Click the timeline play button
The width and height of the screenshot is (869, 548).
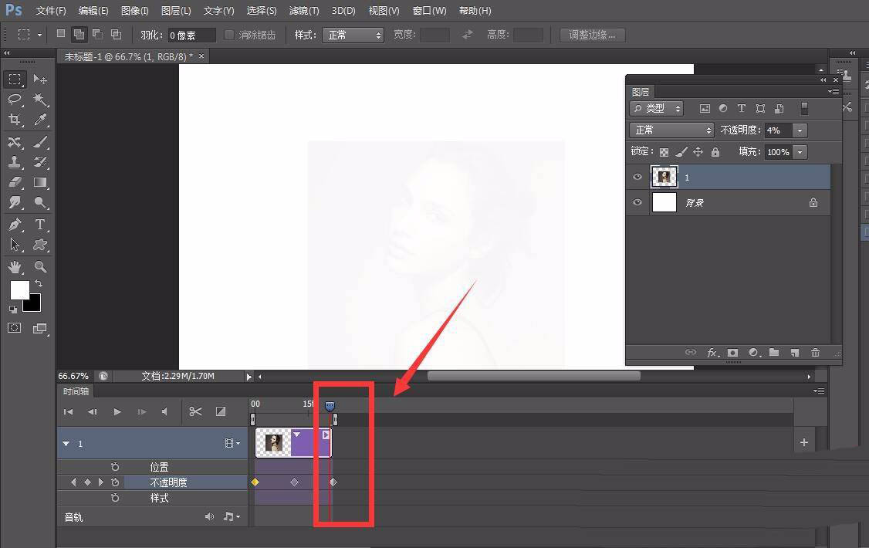point(117,411)
